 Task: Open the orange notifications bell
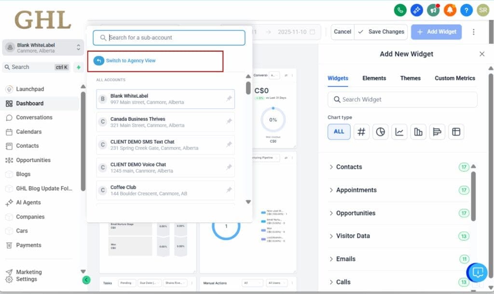[x=450, y=10]
